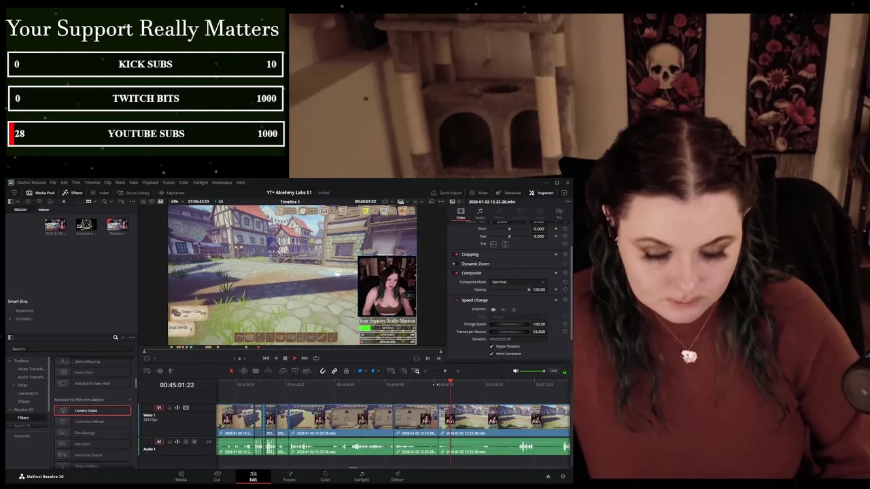Jump to first frame button
This screenshot has width=870, height=489.
266,358
